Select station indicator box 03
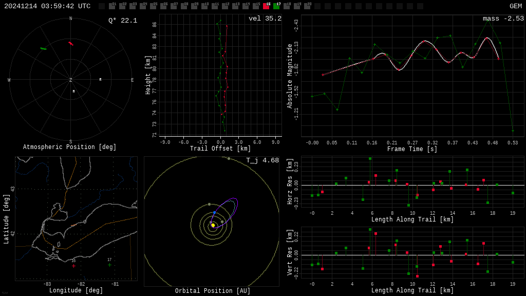526x296 pixels. click(x=133, y=6)
